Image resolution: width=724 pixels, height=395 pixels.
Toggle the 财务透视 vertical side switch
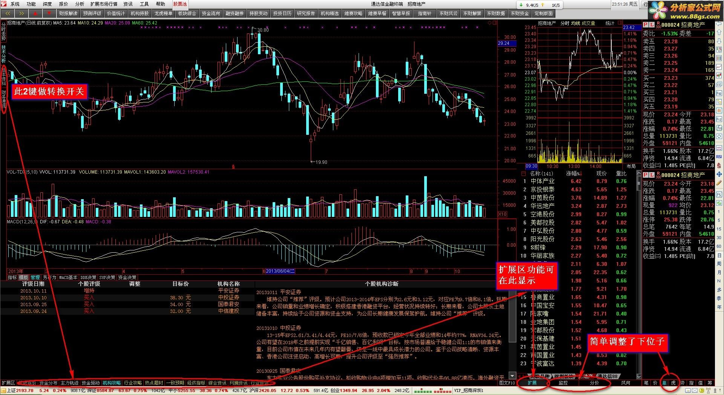[4, 99]
